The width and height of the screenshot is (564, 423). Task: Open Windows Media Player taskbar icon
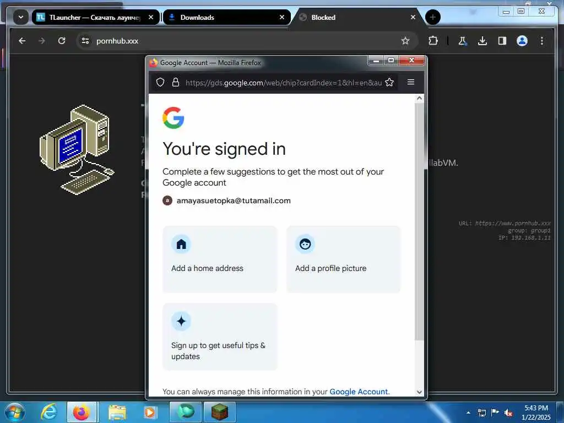point(150,412)
